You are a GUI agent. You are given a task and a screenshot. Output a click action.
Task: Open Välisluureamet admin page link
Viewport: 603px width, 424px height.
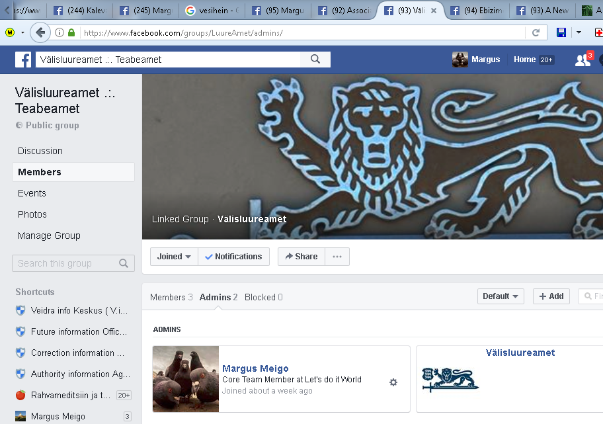[520, 353]
